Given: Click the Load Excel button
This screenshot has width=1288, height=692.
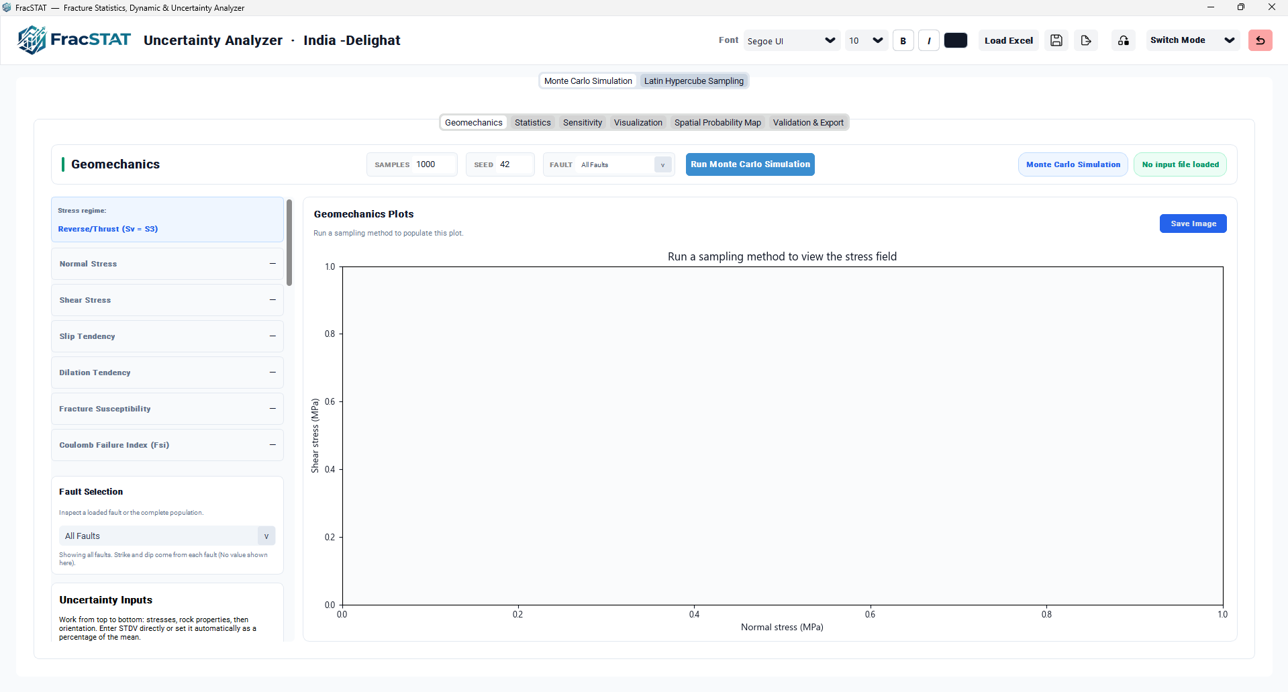Looking at the screenshot, I should click(x=1009, y=40).
